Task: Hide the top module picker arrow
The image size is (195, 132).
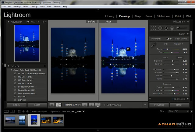Action: point(98,10)
